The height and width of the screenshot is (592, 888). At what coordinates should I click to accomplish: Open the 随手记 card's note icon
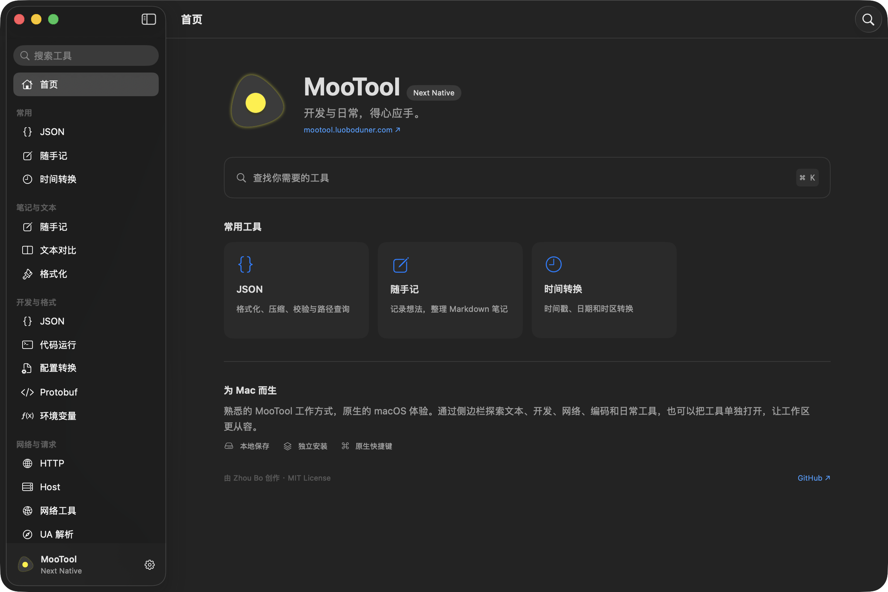[401, 265]
